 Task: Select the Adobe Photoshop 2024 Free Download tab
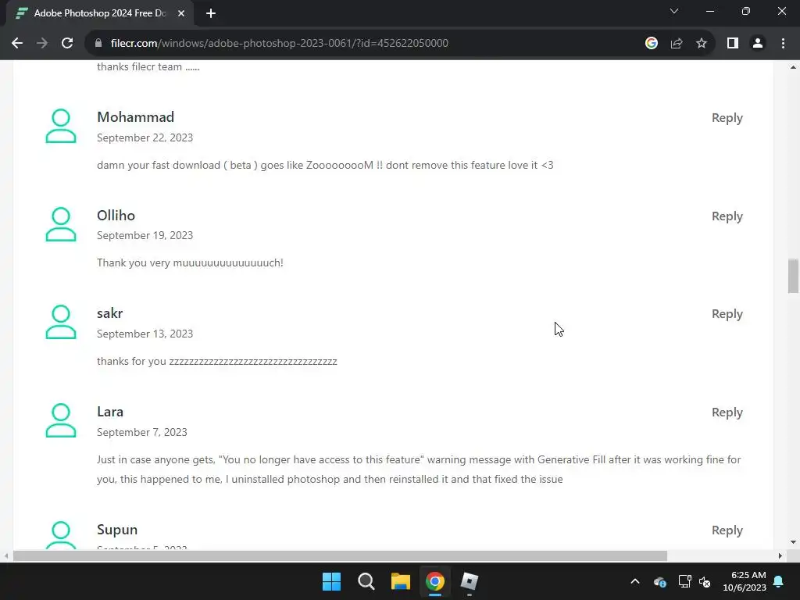pyautogui.click(x=100, y=13)
